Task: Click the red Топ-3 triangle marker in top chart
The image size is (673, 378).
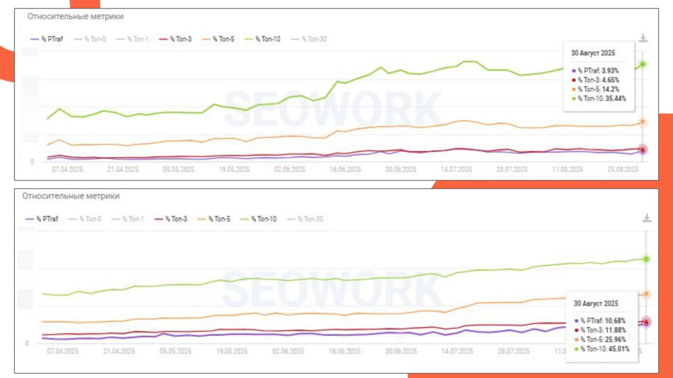Action: [643, 150]
